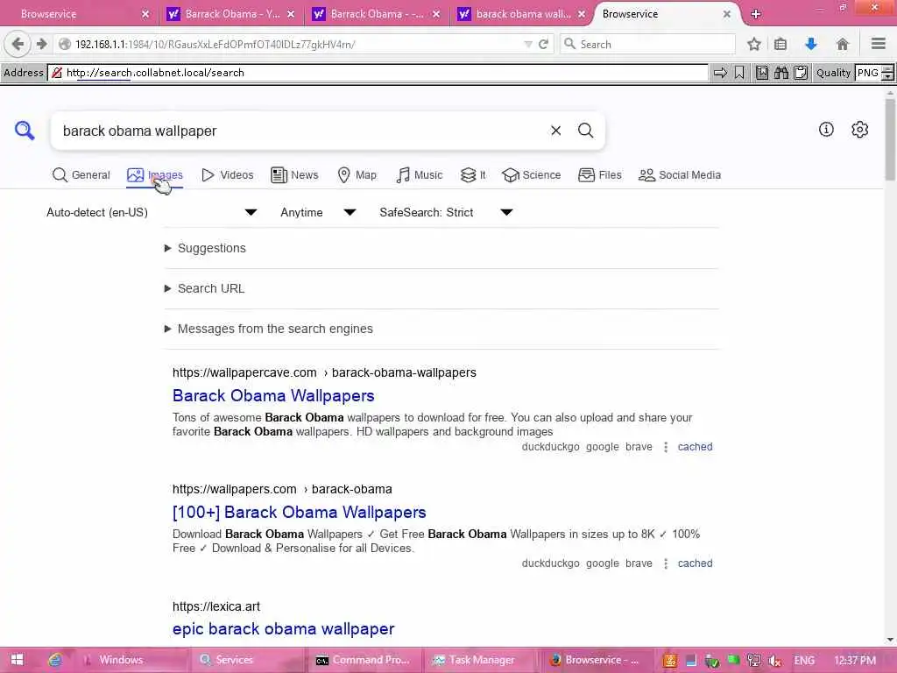897x673 pixels.
Task: Click the blue magnifier search logo
Action: 25,131
